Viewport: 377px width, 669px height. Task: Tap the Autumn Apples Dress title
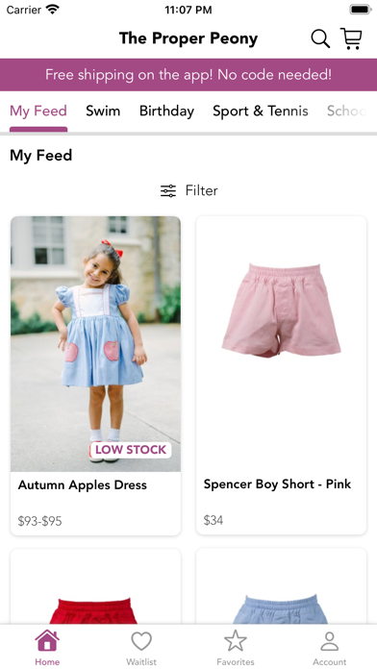83,485
